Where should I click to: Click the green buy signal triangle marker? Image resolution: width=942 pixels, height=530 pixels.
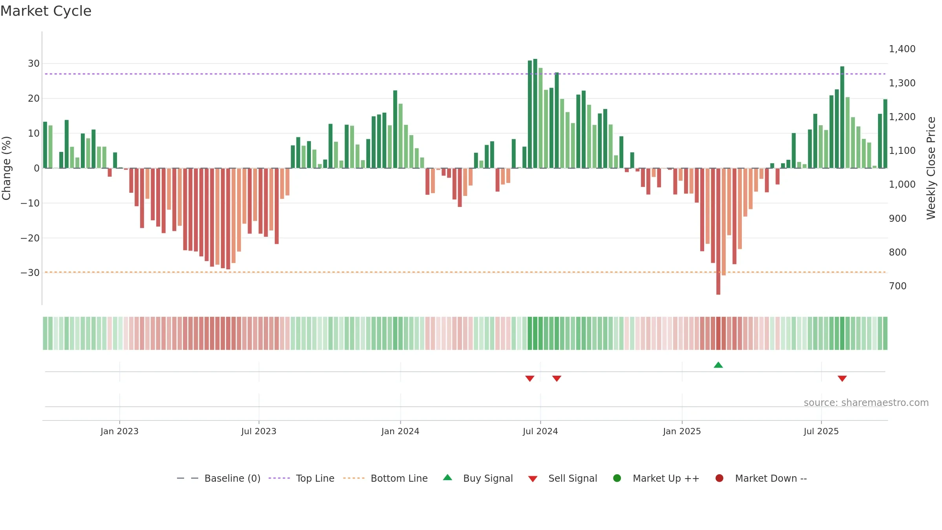[x=718, y=365]
